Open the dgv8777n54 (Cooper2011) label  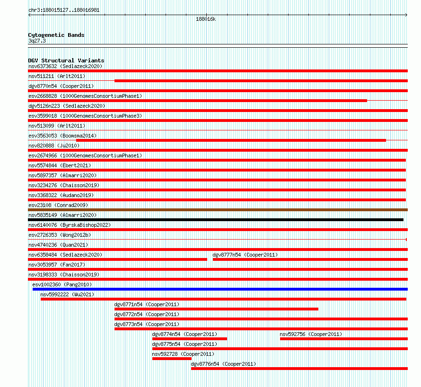[x=245, y=255]
